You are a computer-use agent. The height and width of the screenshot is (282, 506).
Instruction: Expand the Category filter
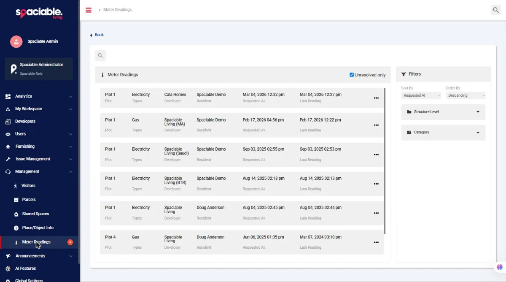(443, 133)
